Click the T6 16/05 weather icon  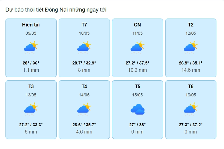tap(191, 109)
